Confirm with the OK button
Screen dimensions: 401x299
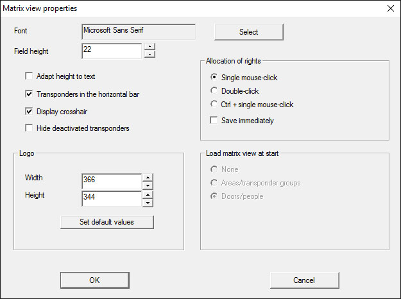pos(94,280)
